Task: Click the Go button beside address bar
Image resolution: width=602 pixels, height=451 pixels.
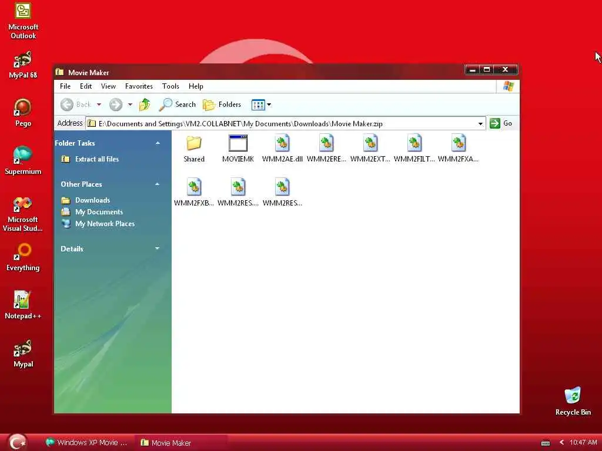Action: tap(501, 123)
